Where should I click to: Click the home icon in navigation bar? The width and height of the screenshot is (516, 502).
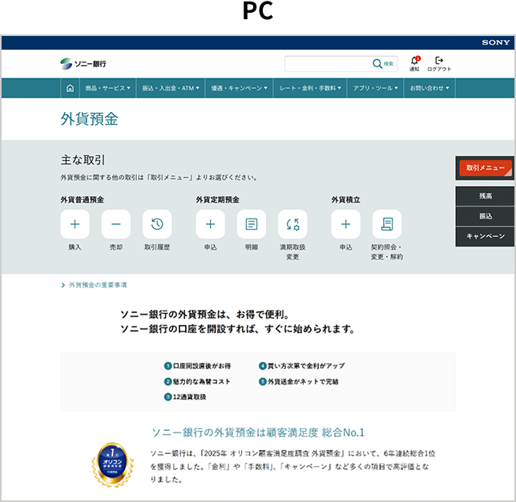70,88
